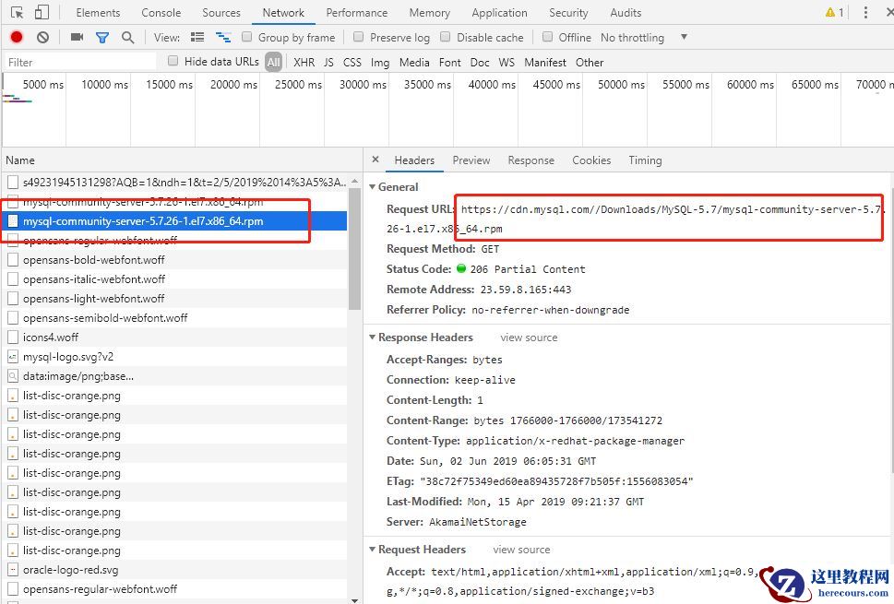The image size is (894, 604).
Task: Toggle the device toolbar icon
Action: [42, 13]
